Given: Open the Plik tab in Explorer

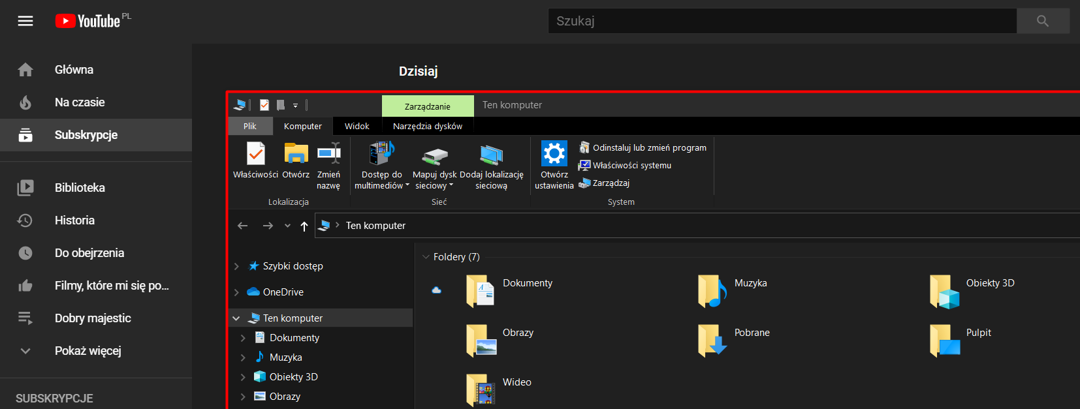Looking at the screenshot, I should click(250, 126).
